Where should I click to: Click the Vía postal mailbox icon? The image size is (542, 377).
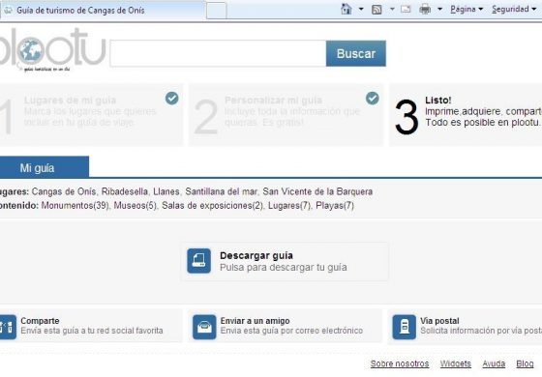coord(405,327)
